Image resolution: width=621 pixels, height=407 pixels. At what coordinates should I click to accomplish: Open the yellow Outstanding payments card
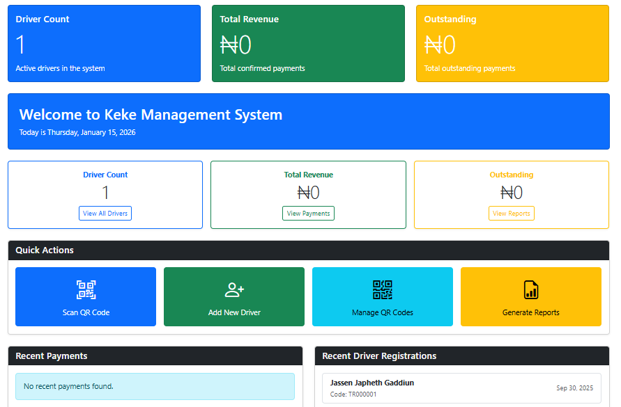click(x=512, y=43)
